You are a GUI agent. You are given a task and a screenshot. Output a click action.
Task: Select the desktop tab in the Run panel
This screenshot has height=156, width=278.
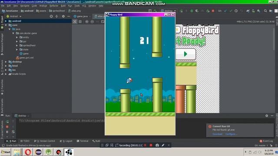pyautogui.click(x=22, y=116)
